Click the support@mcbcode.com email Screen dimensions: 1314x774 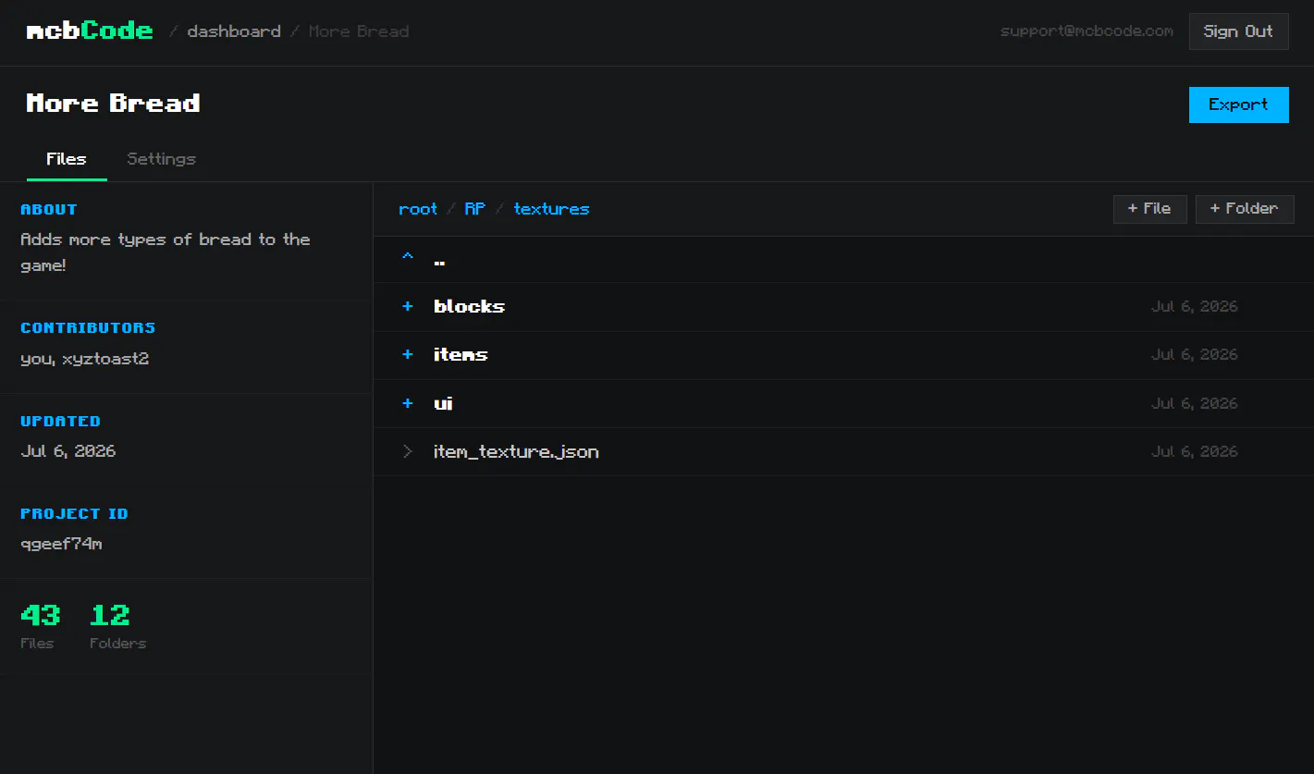(x=1087, y=31)
